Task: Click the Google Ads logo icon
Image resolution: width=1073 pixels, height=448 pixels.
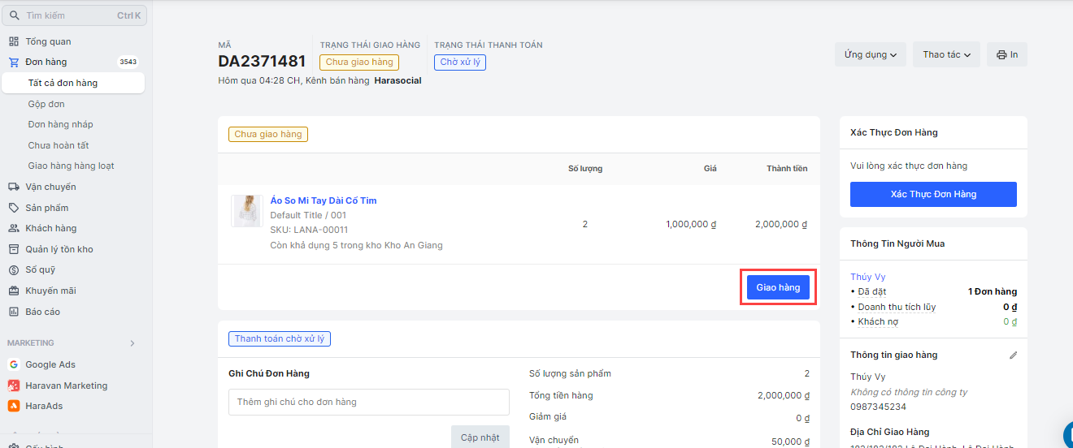Action: pyautogui.click(x=14, y=364)
